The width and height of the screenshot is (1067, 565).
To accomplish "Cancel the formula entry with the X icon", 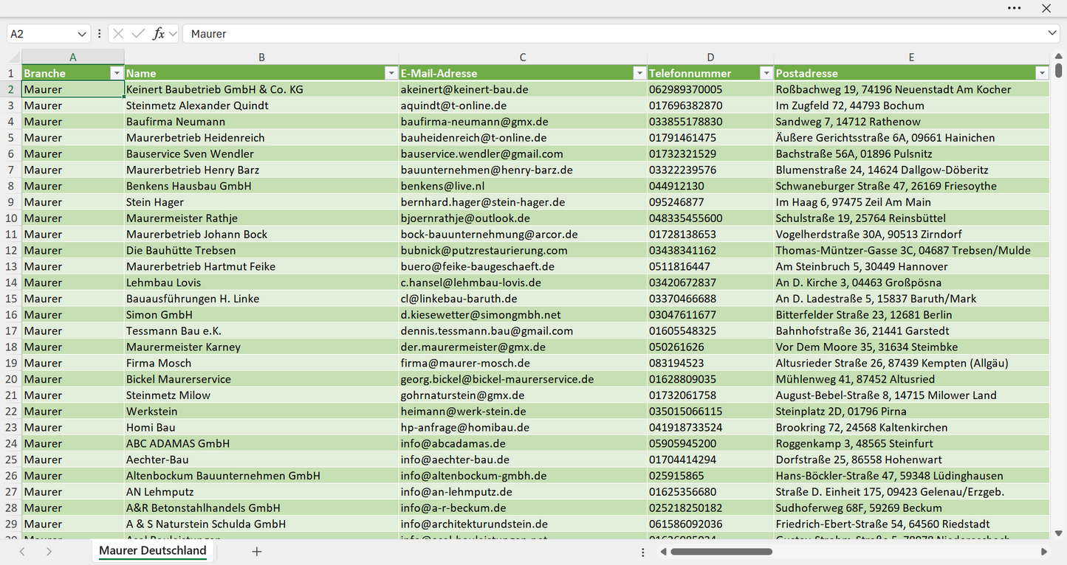I will pos(118,34).
